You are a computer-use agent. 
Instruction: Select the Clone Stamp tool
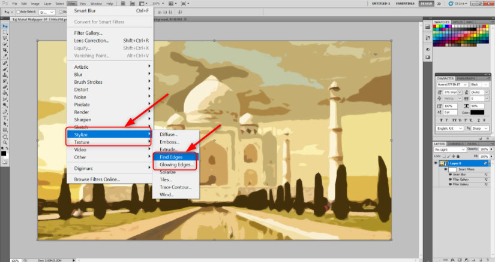5,75
